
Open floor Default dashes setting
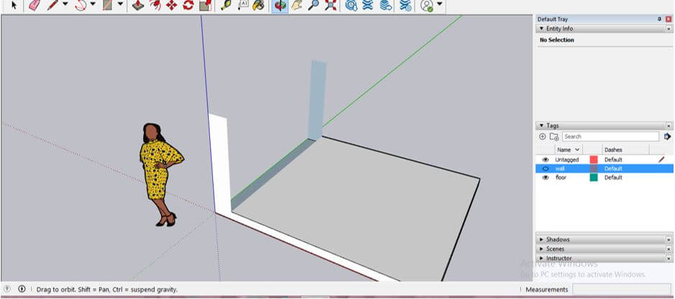[613, 177]
